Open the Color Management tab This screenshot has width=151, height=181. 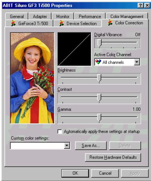(127, 16)
